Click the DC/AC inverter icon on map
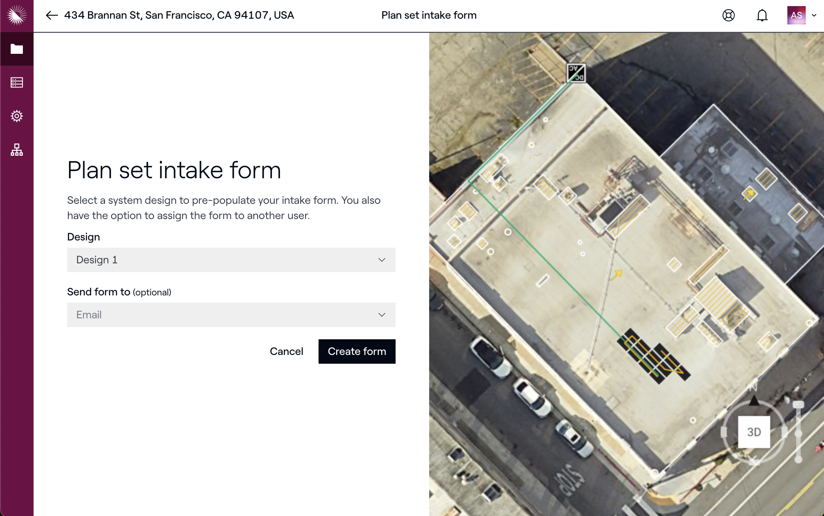Screen dimensions: 824x516 (576, 73)
